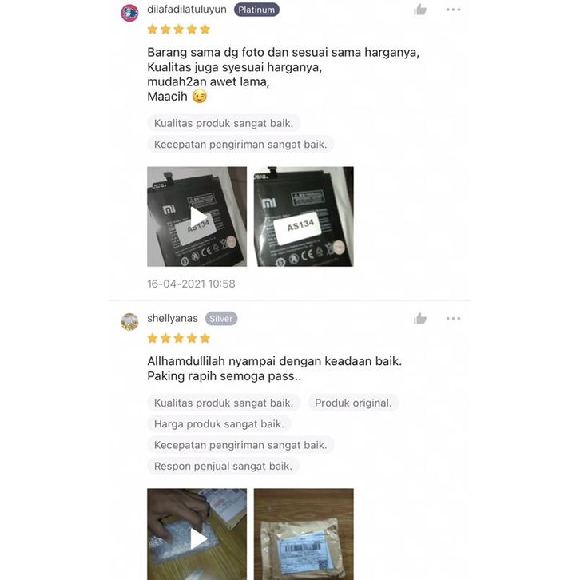580x580 pixels.
Task: Click first review's 'Kecepatan pengiriman sangat baik.' tag
Action: [x=240, y=145]
